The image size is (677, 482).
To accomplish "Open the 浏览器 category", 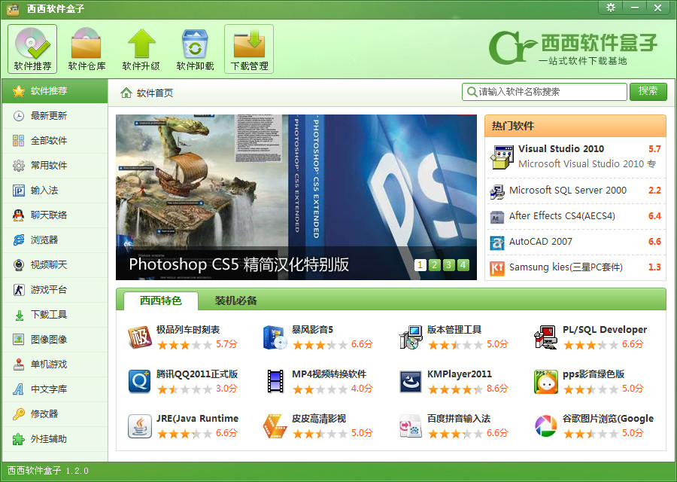I will coord(55,240).
